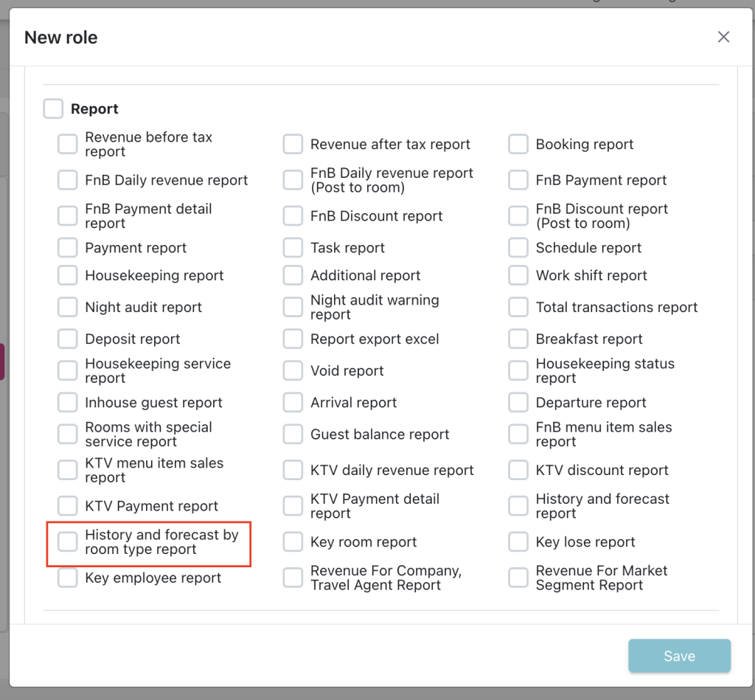Toggle KTV daily revenue report checkbox

pyautogui.click(x=293, y=471)
